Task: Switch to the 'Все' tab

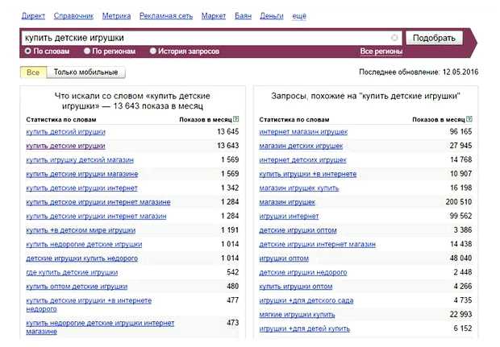Action: tap(32, 72)
